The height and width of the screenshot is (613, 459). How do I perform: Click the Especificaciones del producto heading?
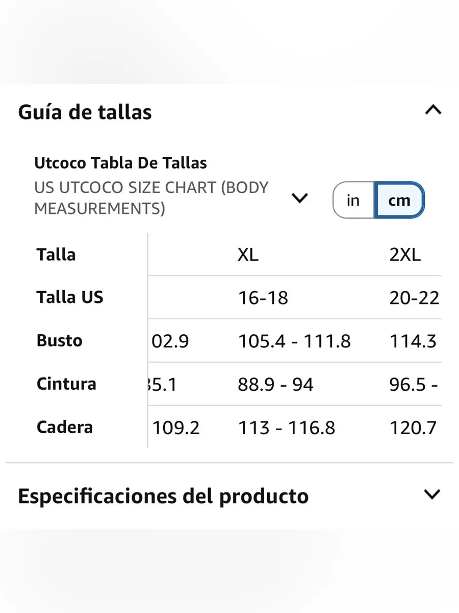pyautogui.click(x=163, y=496)
